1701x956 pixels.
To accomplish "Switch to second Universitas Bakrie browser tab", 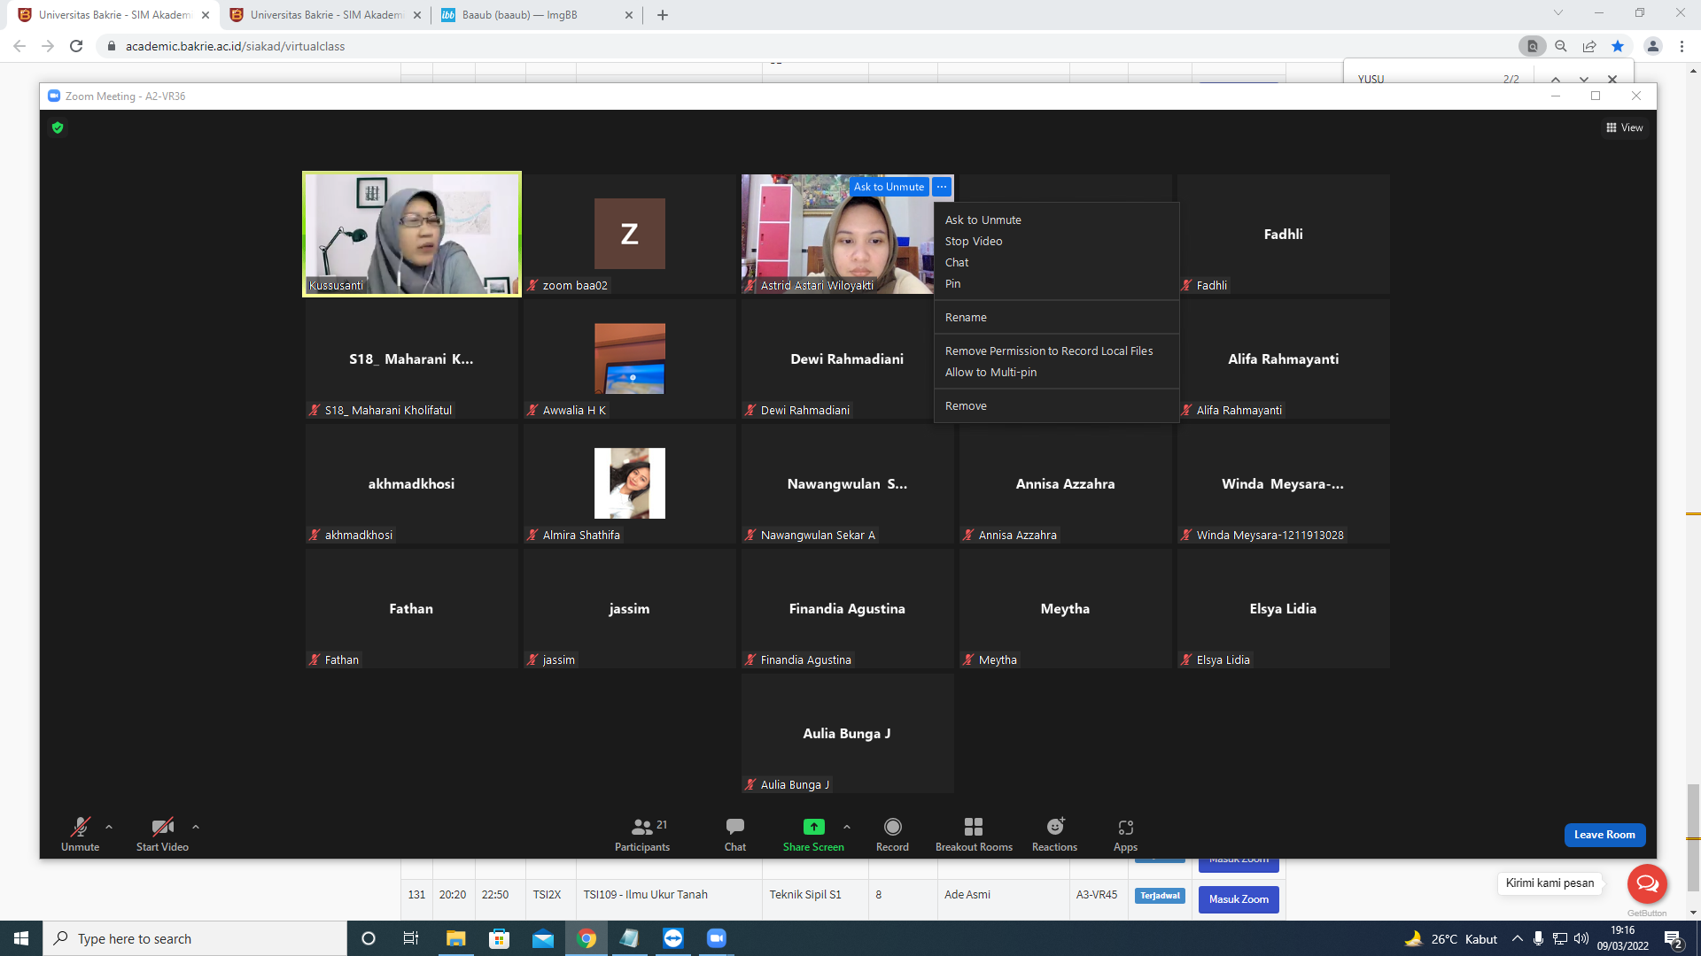I will coord(326,15).
